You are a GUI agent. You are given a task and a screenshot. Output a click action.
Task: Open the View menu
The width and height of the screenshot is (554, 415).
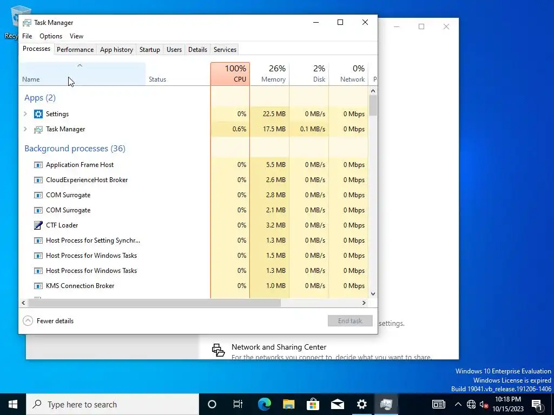76,36
